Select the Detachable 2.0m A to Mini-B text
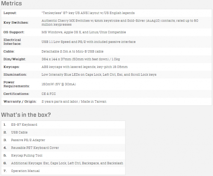Image resolution: width=213 pixels, height=176 pixels. tap(72, 51)
